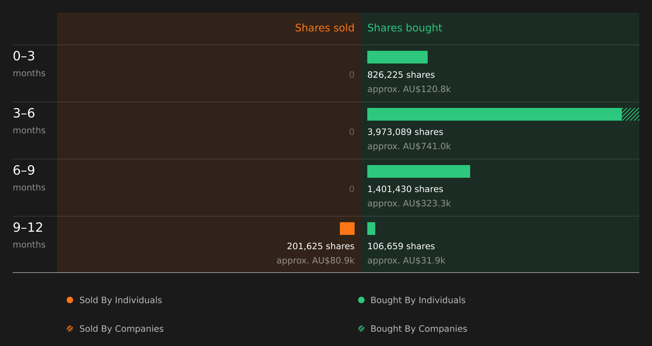Select the Bought By Individuals legend label
Image resolution: width=652 pixels, height=346 pixels.
(x=418, y=300)
